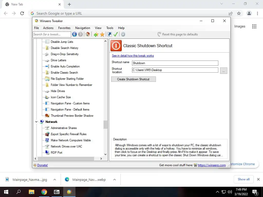This screenshot has height=197, width=263.
Task: Bookmark this tab with the star icon
Action: coord(239,13)
